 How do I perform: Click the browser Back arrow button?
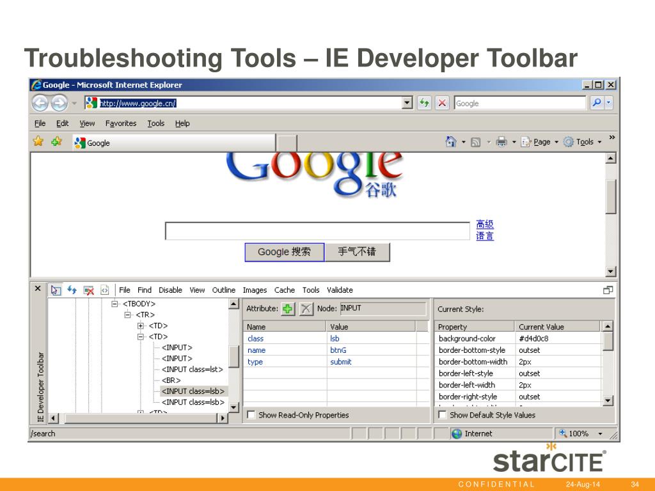pyautogui.click(x=40, y=103)
